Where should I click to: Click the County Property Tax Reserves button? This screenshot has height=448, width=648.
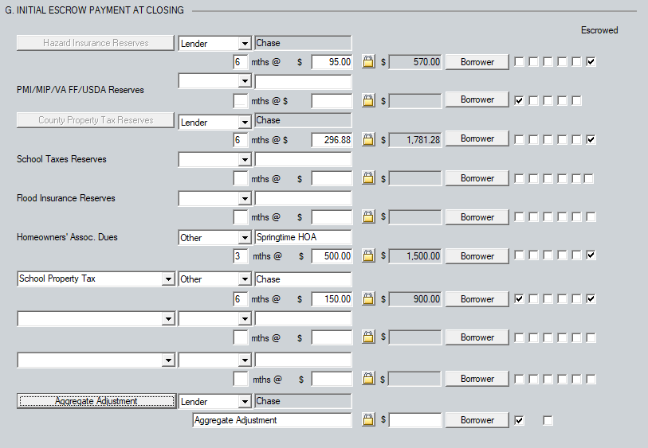(x=96, y=120)
